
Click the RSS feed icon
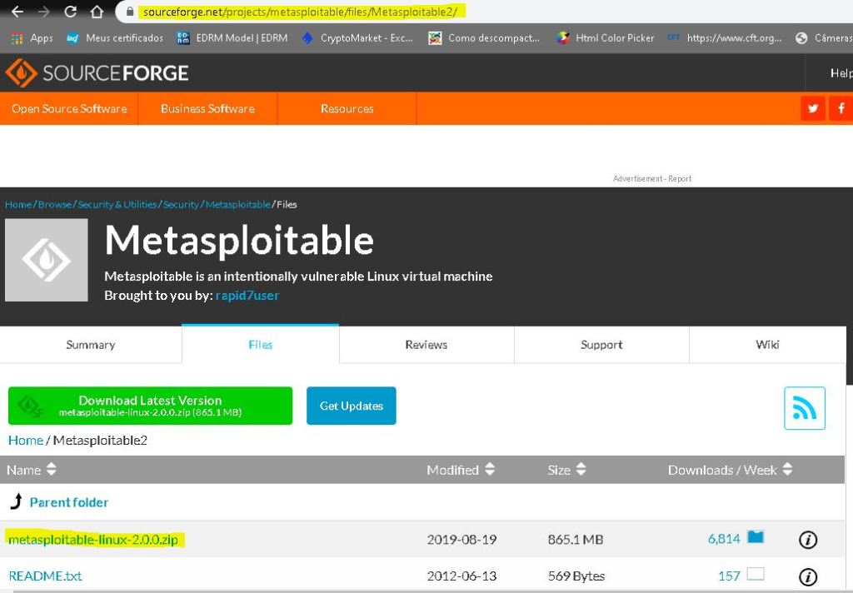pos(804,408)
